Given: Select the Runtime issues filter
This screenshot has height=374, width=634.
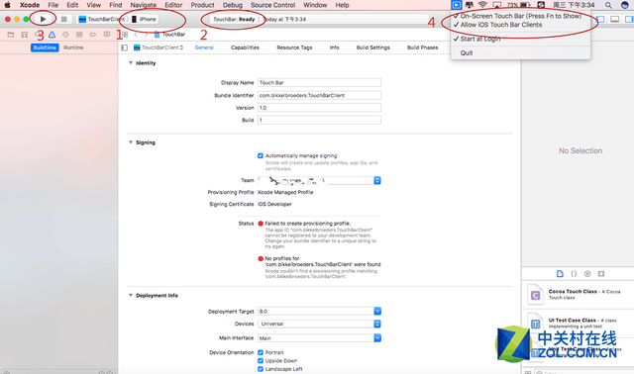Looking at the screenshot, I should click(73, 47).
